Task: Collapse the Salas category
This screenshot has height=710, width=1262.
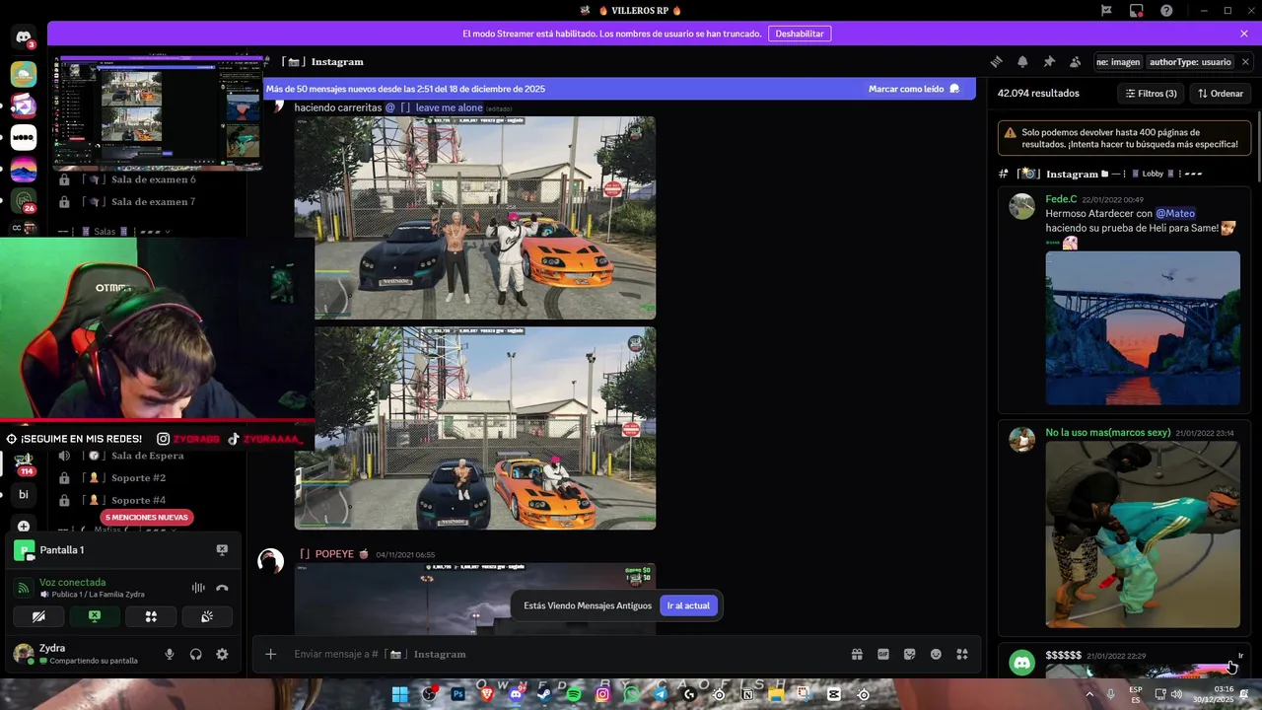Action: tap(113, 232)
